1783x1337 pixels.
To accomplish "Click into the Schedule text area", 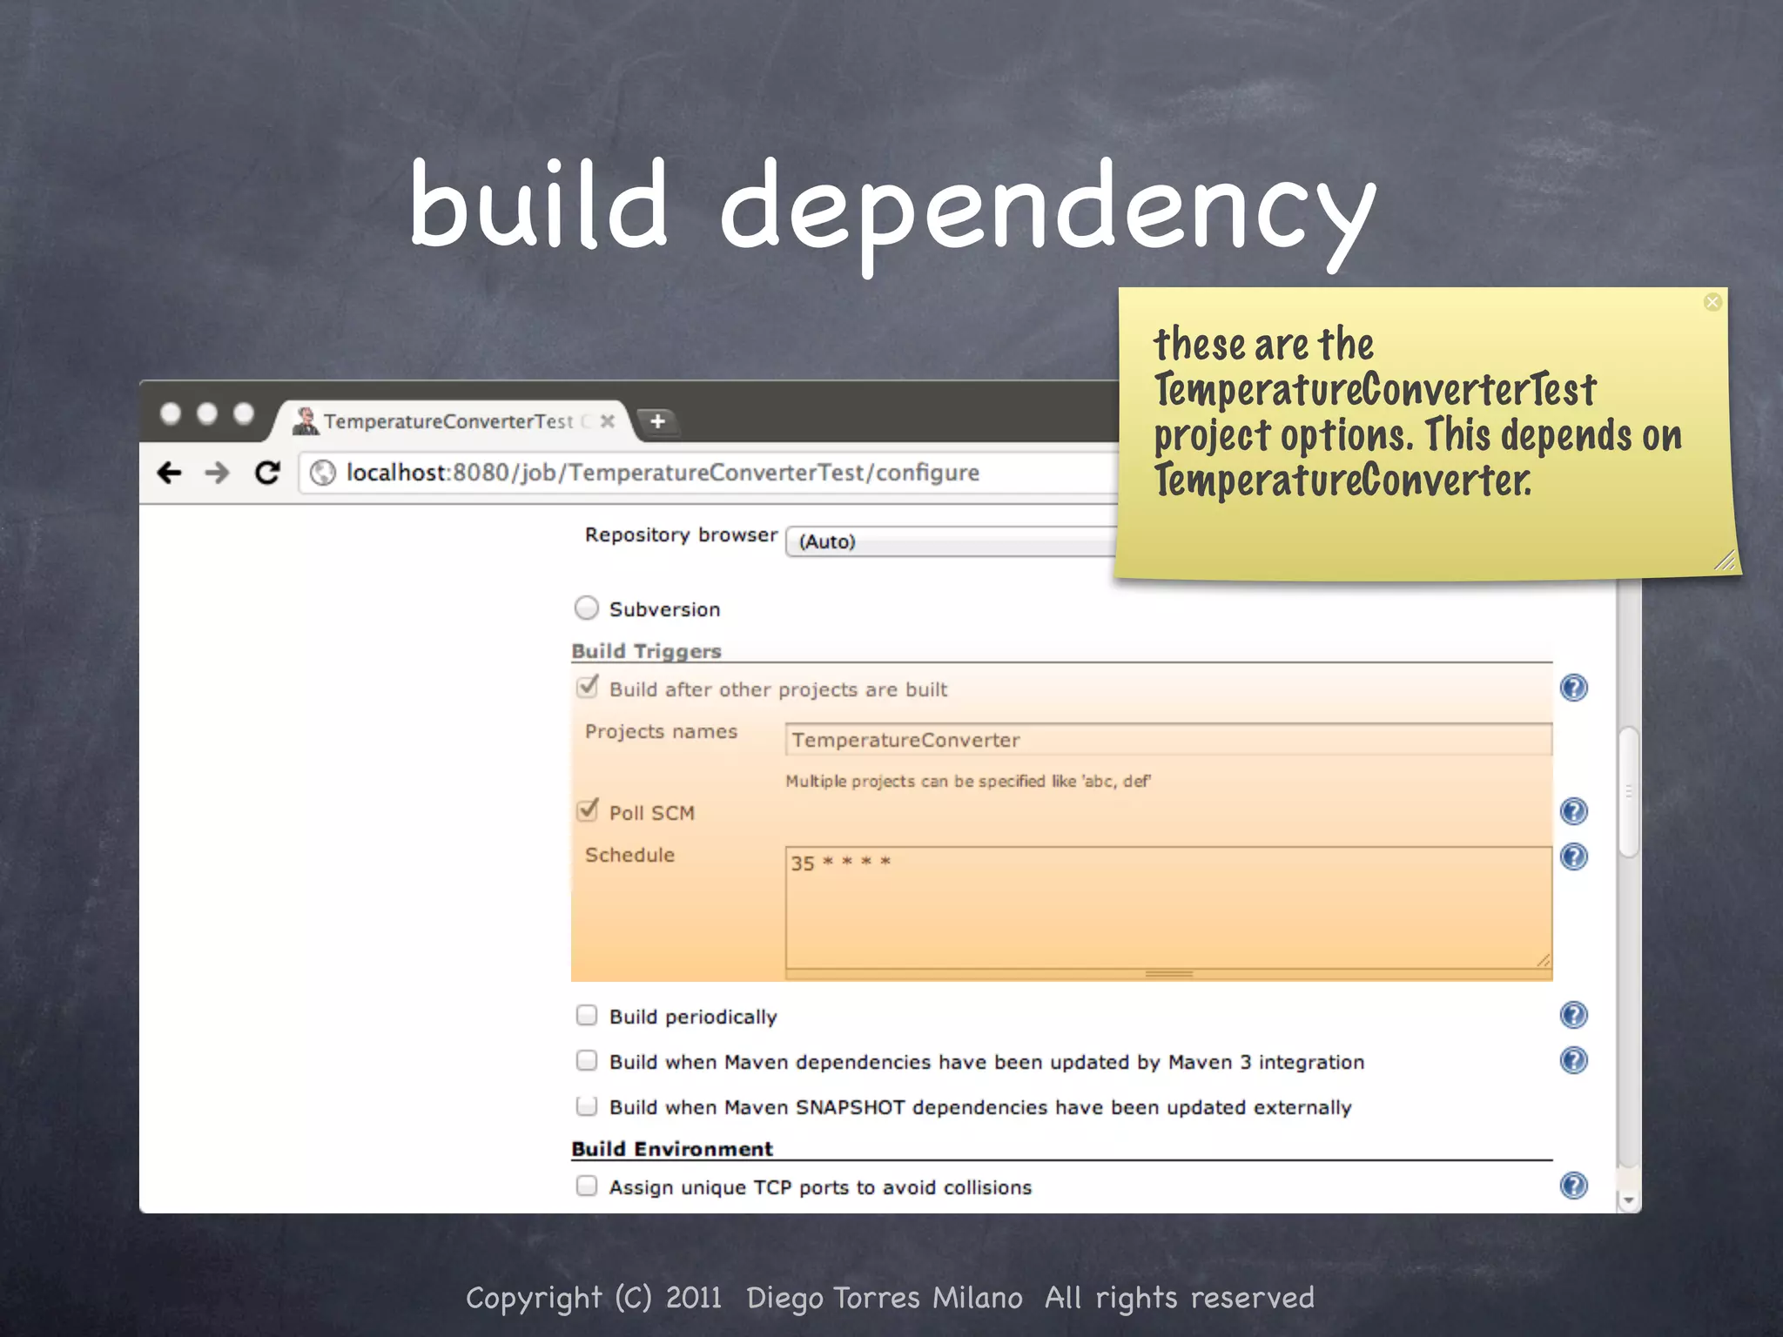I will [1168, 908].
